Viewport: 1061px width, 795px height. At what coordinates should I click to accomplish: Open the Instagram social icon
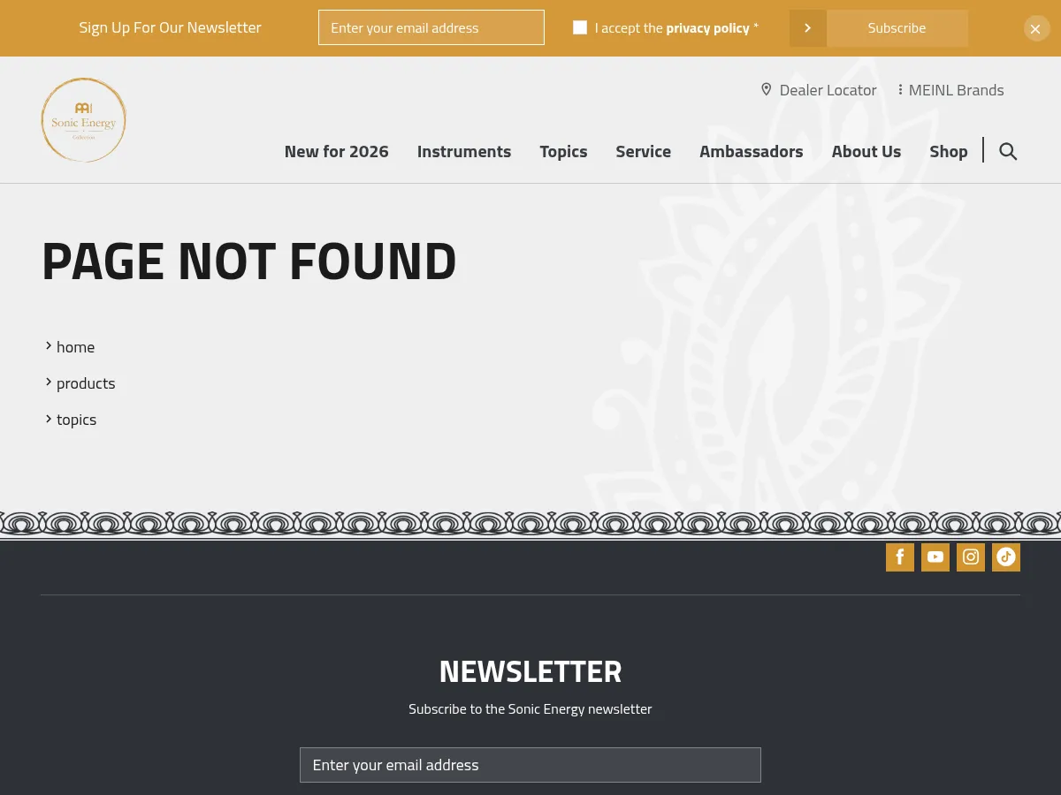(970, 557)
